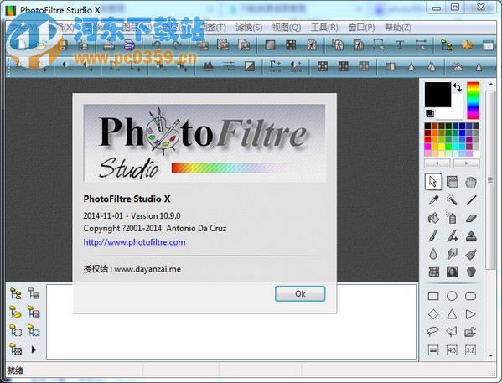Choose the Lasso selection shape
This screenshot has width=502, height=383.
432,331
